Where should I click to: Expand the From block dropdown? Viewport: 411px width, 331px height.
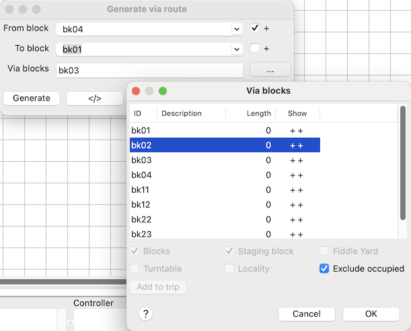tap(236, 29)
